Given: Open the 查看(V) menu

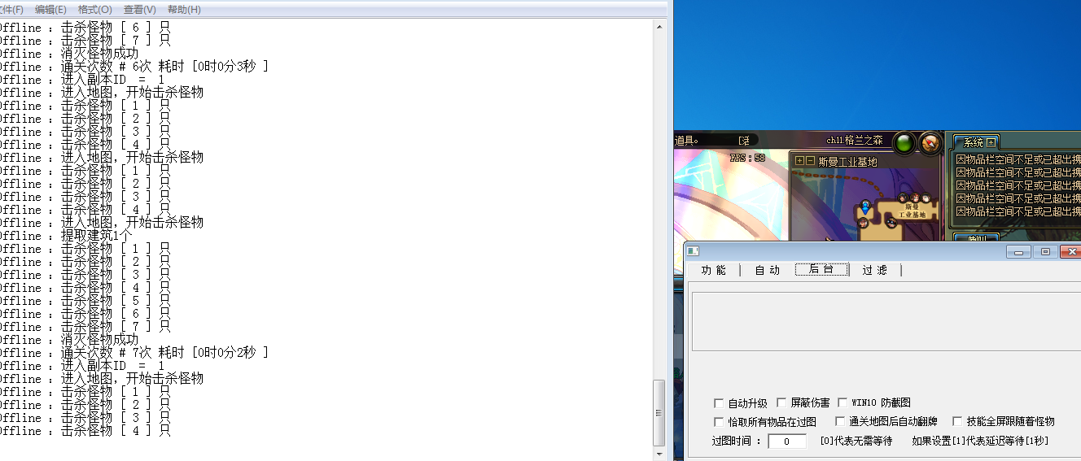Looking at the screenshot, I should click(x=139, y=9).
